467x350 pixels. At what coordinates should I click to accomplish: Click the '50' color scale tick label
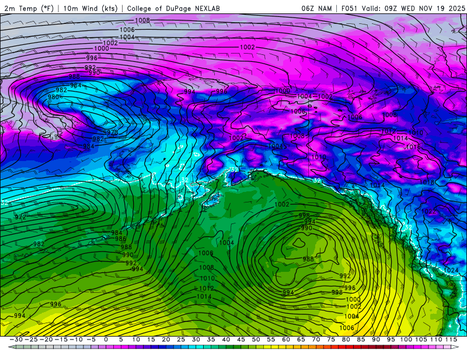[x=256, y=339]
